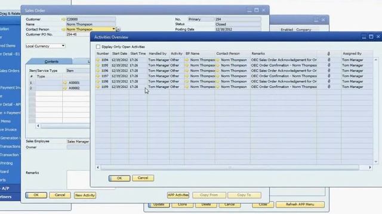Click the Start Date column header
Image resolution: width=382 pixels, height=214 pixels.
click(119, 53)
